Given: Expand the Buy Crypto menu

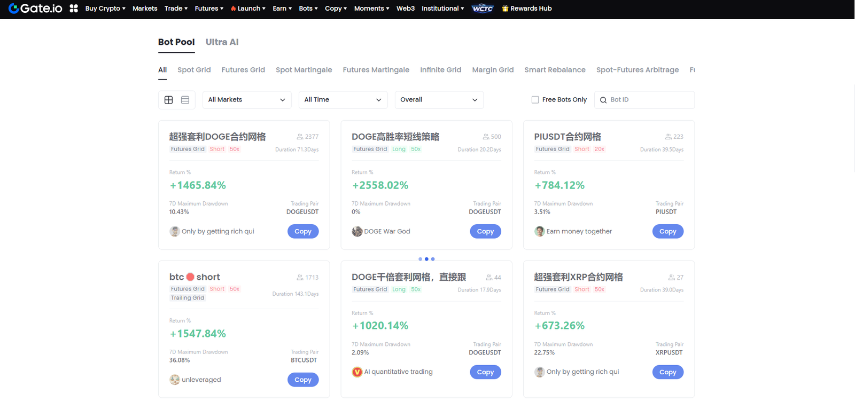Looking at the screenshot, I should pyautogui.click(x=105, y=9).
